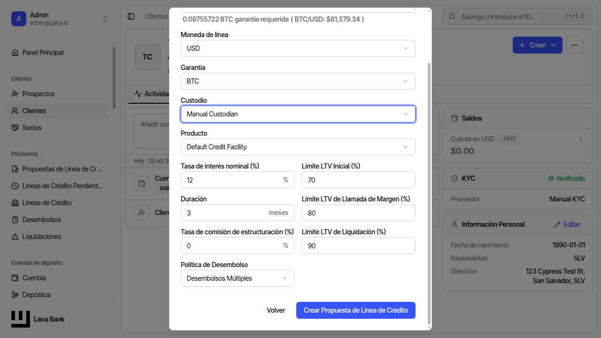
Task: Click the Admin avatar icon
Action: tap(19, 19)
